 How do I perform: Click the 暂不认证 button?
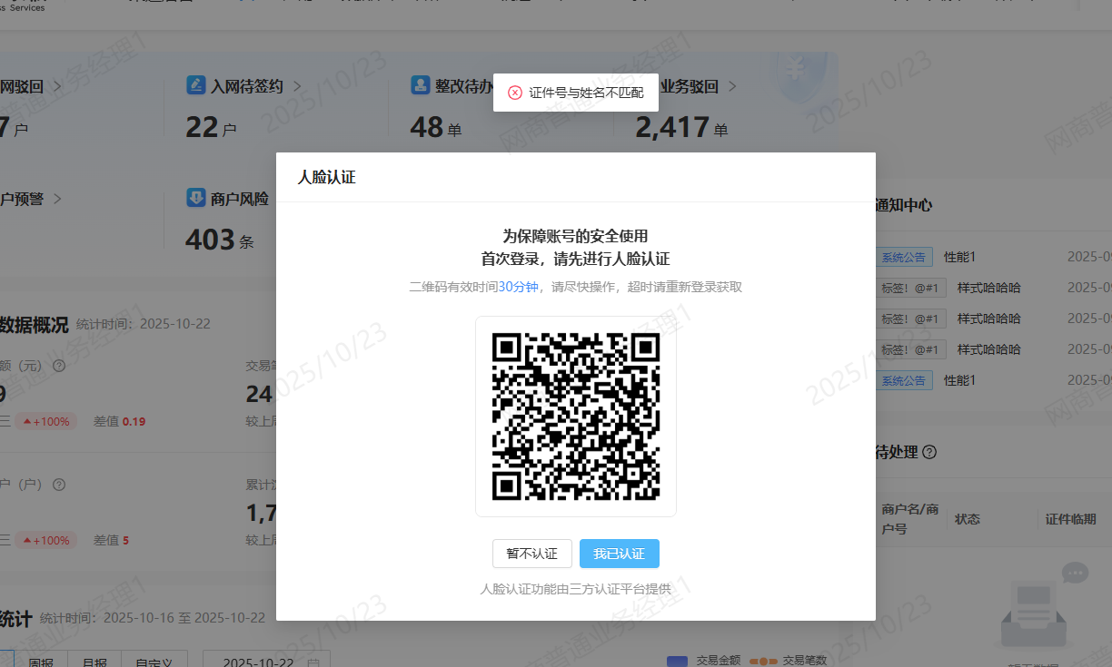tap(531, 554)
